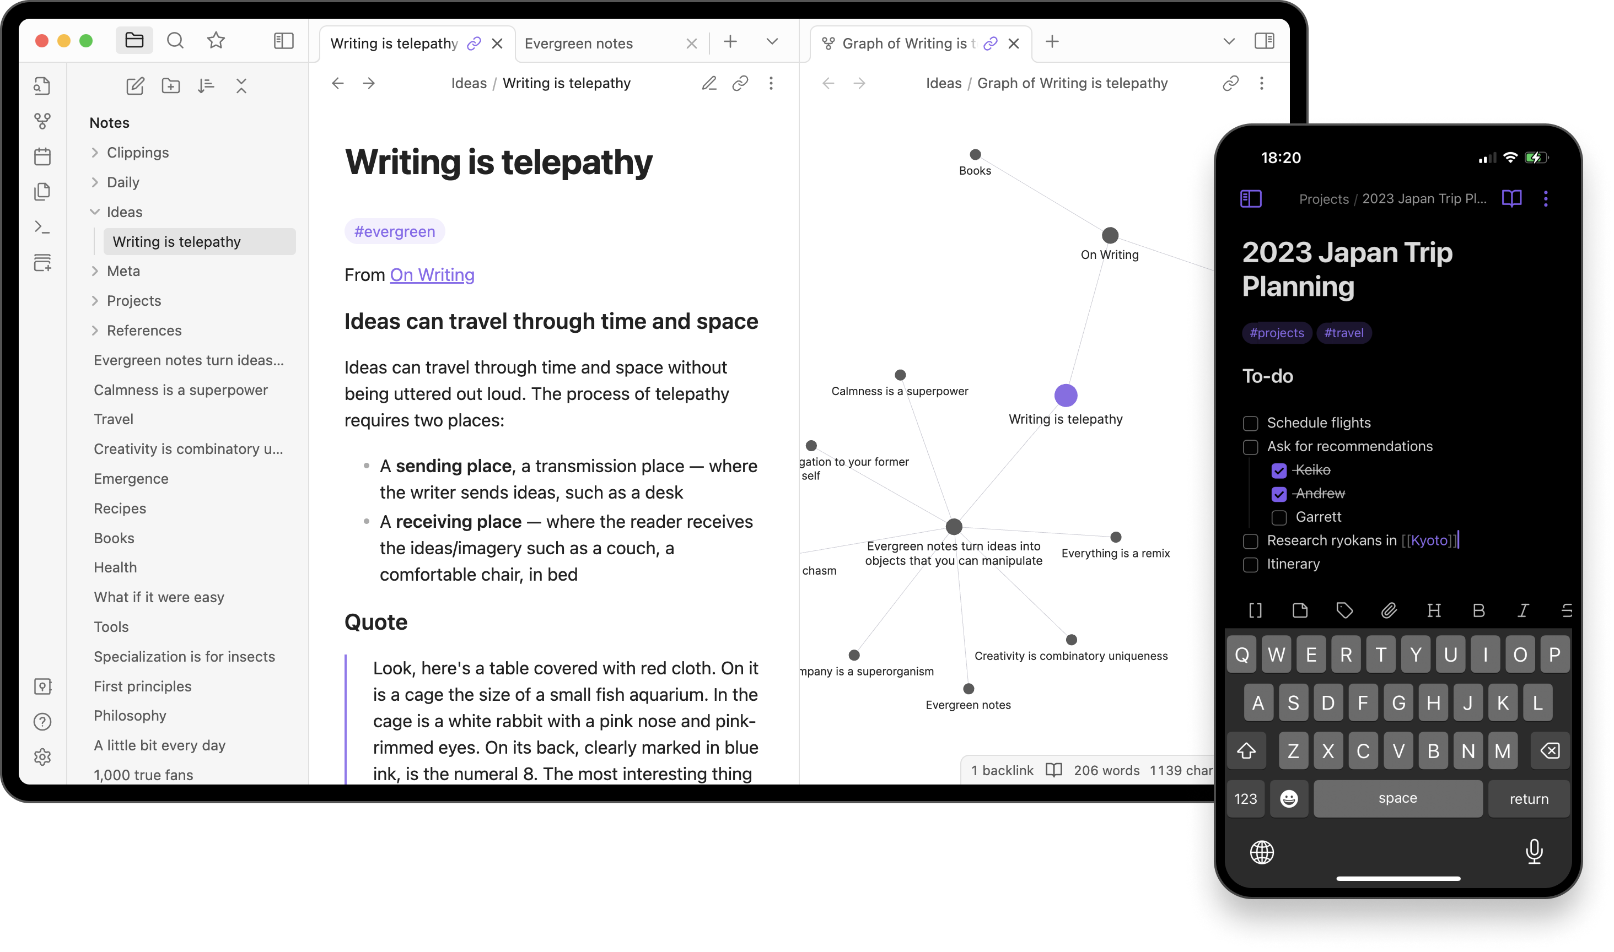Enable the Schedule flights checkbox
The width and height of the screenshot is (1614, 952).
click(1250, 421)
